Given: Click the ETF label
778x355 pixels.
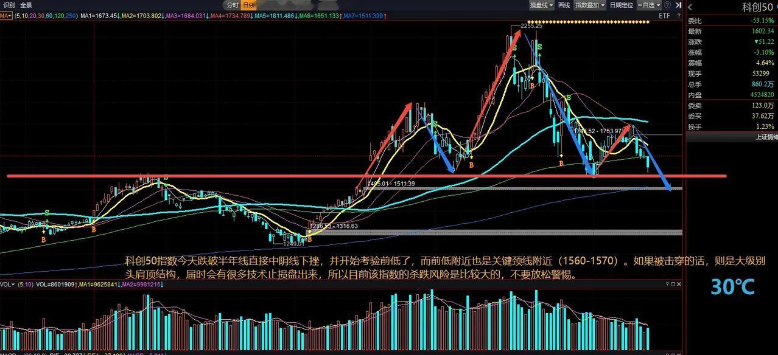Looking at the screenshot, I should (664, 16).
